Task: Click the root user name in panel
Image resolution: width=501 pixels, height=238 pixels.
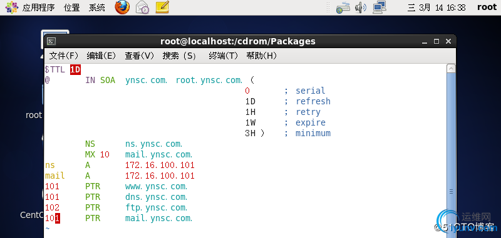Action: tap(487, 7)
